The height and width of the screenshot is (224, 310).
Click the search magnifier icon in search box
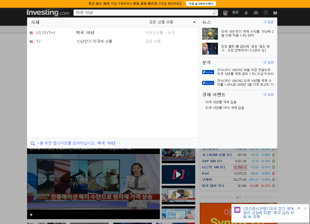pyautogui.click(x=215, y=13)
